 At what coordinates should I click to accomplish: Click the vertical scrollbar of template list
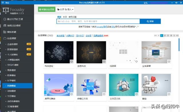179,45
